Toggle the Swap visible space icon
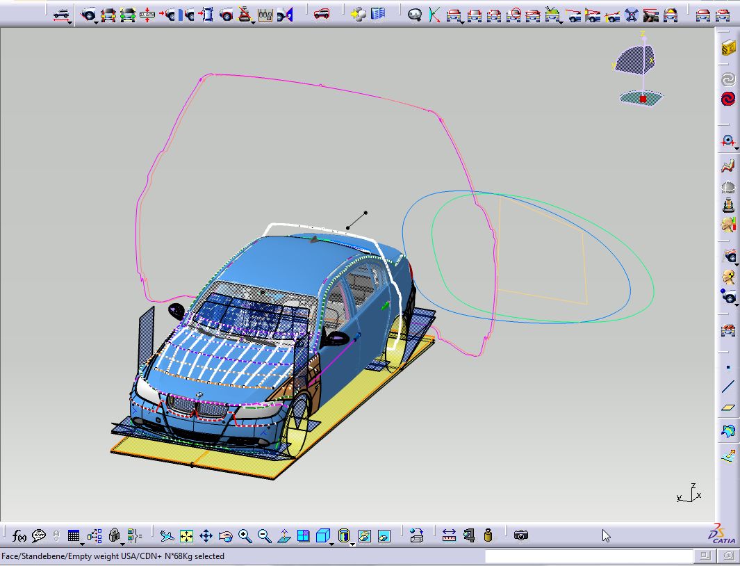Viewport: 740px width, 566px height. (x=384, y=535)
